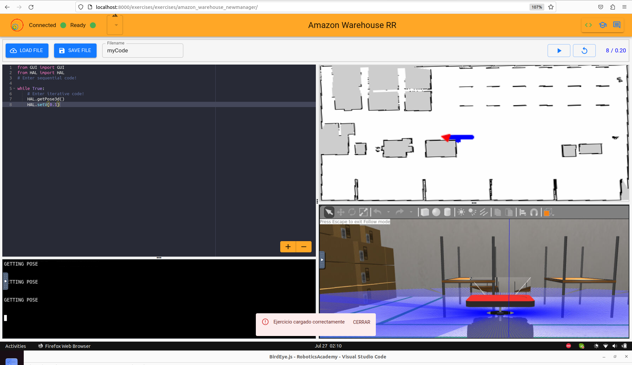
Task: Click the browser back arrow
Action: tap(7, 7)
